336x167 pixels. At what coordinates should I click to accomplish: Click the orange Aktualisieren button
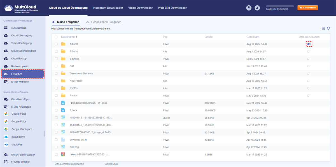(307, 8)
